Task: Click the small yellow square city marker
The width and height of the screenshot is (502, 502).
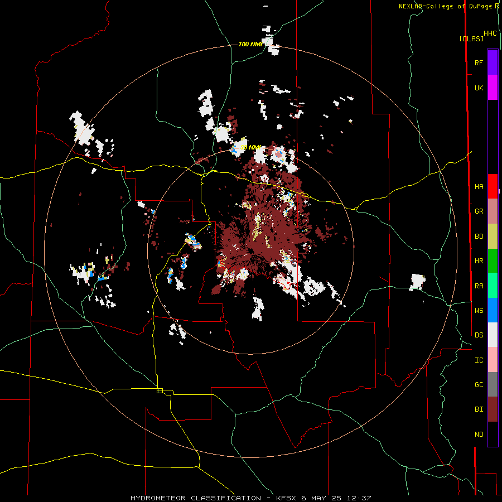Action: click(160, 390)
